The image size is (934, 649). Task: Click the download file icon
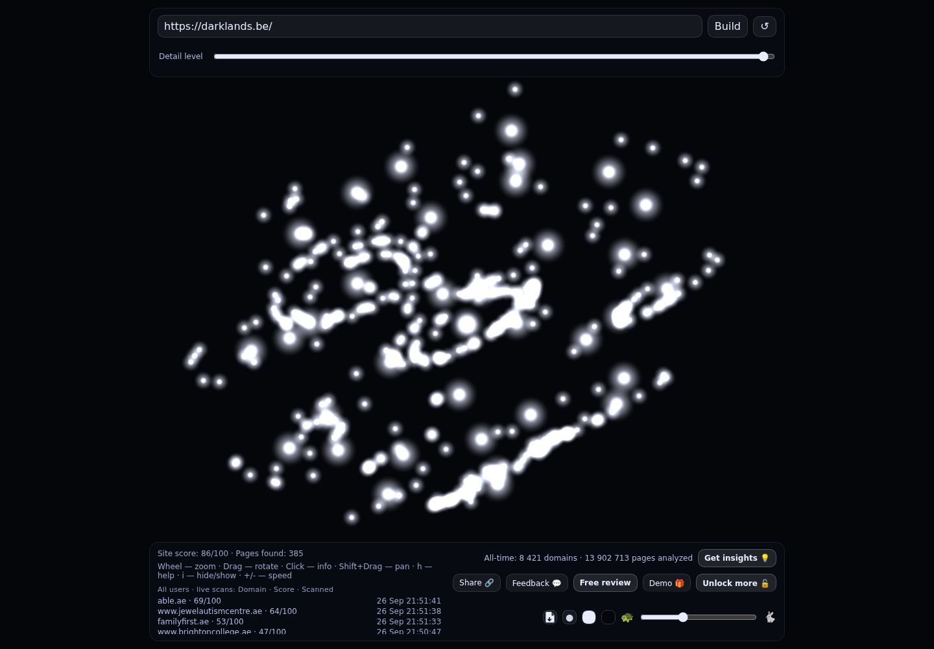point(550,617)
